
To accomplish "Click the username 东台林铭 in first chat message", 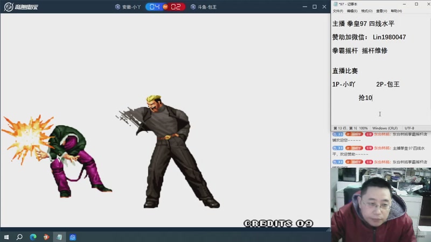I will [383, 134].
